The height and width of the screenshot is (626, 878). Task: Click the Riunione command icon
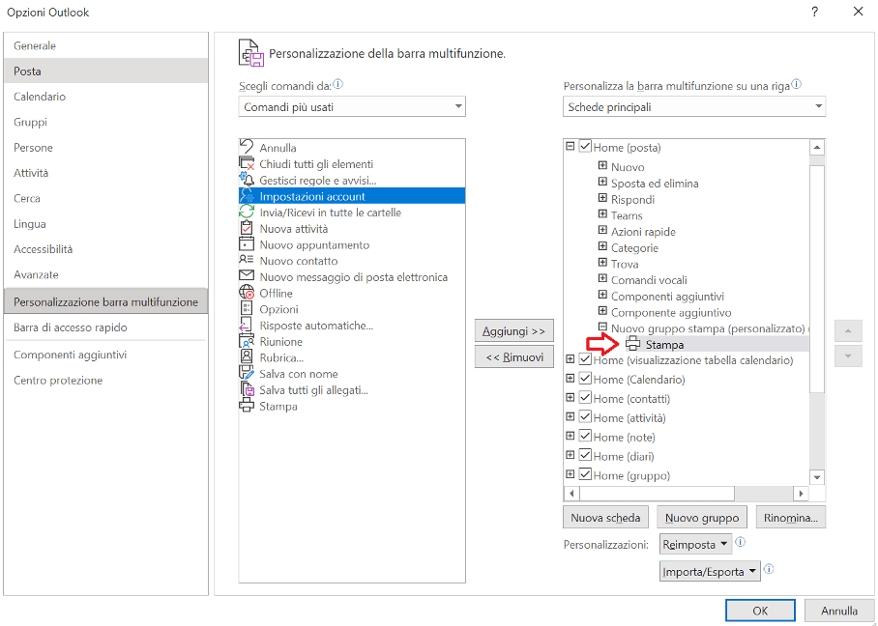tap(247, 341)
